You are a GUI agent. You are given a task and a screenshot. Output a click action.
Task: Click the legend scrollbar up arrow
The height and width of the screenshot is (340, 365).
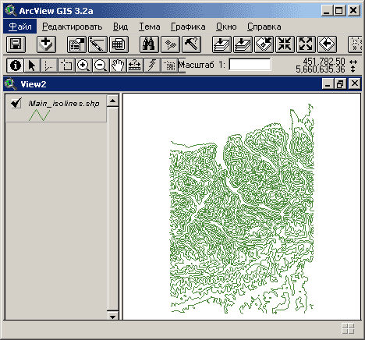[x=113, y=101]
